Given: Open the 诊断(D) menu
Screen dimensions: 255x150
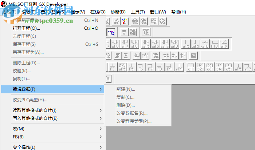Looking at the screenshot, I should 118,12.
